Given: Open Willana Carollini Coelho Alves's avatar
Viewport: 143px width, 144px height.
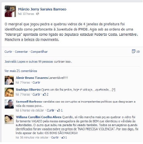Looking at the screenshot, I should pyautogui.click(x=9, y=119).
